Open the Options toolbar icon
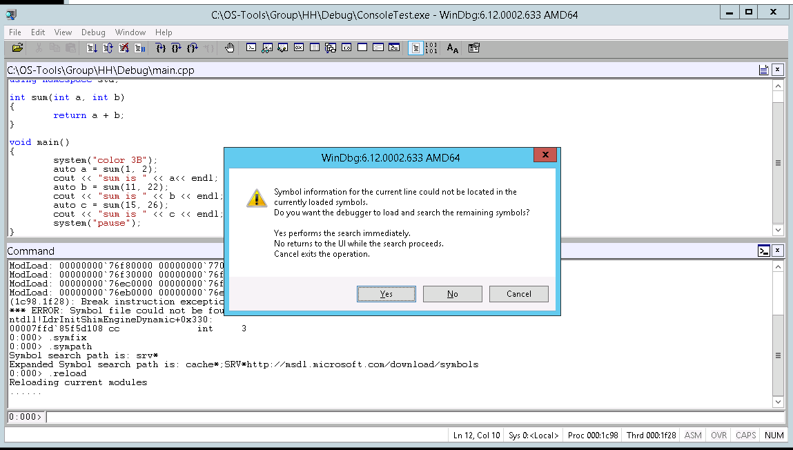This screenshot has height=450, width=793. tap(474, 48)
